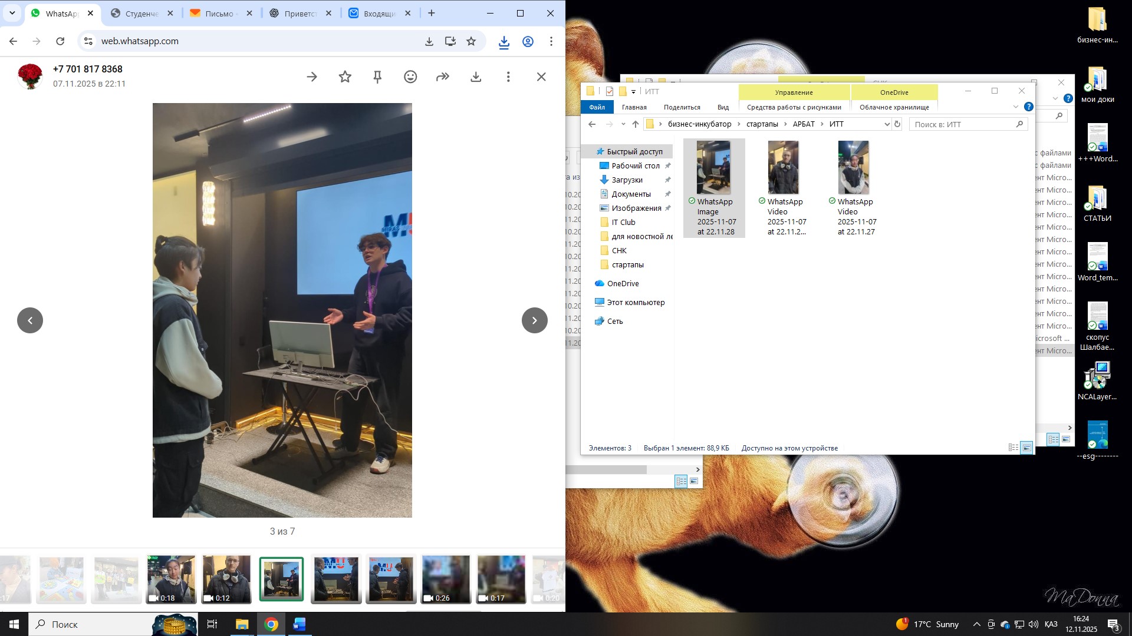
Task: Open the Вид ribbon tab
Action: (x=723, y=107)
